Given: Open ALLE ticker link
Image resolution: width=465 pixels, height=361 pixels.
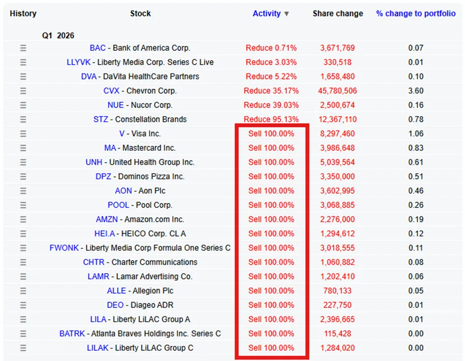Looking at the screenshot, I should pos(116,291).
